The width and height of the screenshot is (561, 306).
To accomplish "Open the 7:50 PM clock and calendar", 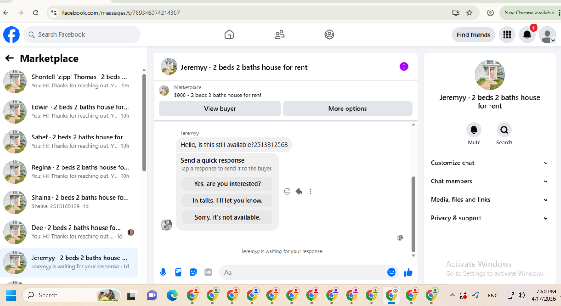I will [x=543, y=295].
